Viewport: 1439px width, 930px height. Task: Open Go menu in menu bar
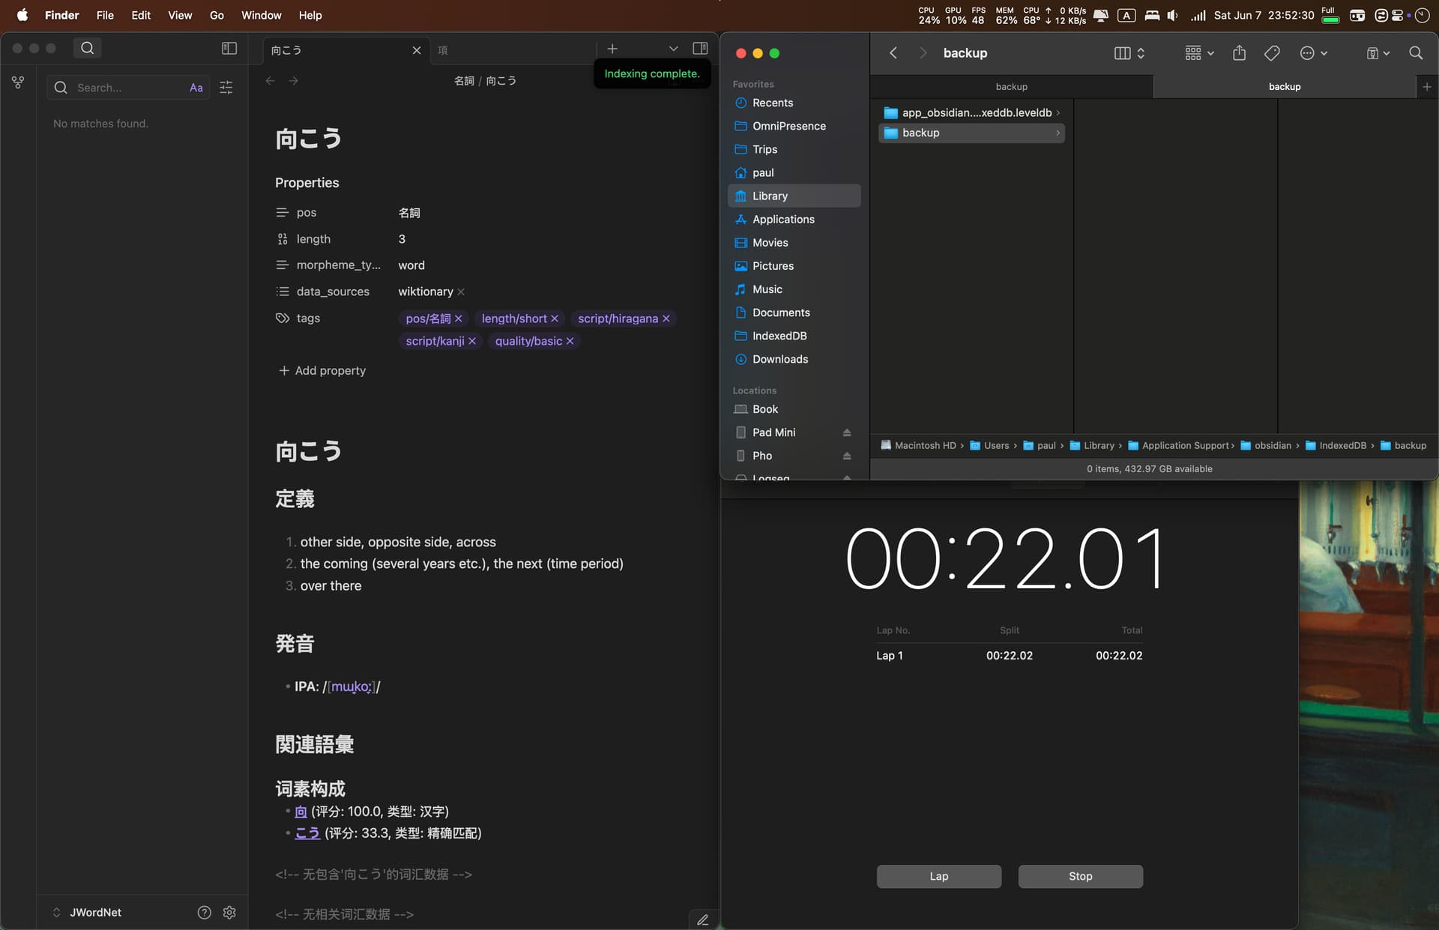click(x=217, y=15)
